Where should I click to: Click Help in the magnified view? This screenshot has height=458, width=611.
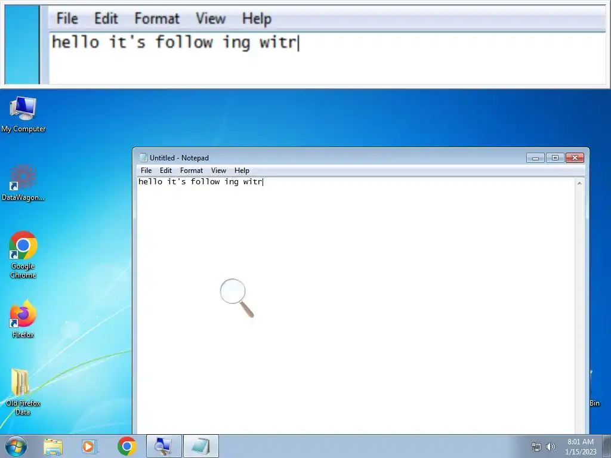[257, 18]
